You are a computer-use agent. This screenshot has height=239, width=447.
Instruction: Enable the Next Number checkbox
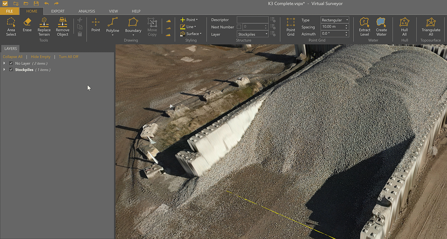click(x=239, y=27)
